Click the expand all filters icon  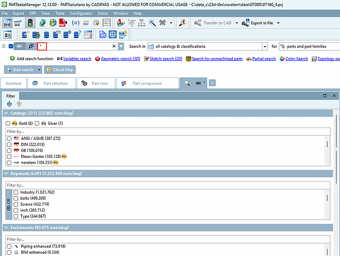(10, 104)
